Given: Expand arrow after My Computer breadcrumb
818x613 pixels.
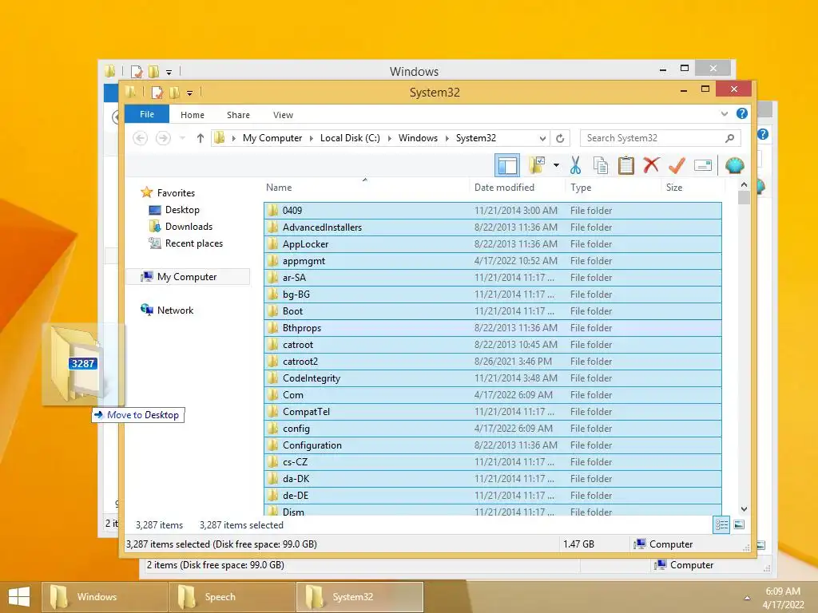Looking at the screenshot, I should pyautogui.click(x=312, y=138).
